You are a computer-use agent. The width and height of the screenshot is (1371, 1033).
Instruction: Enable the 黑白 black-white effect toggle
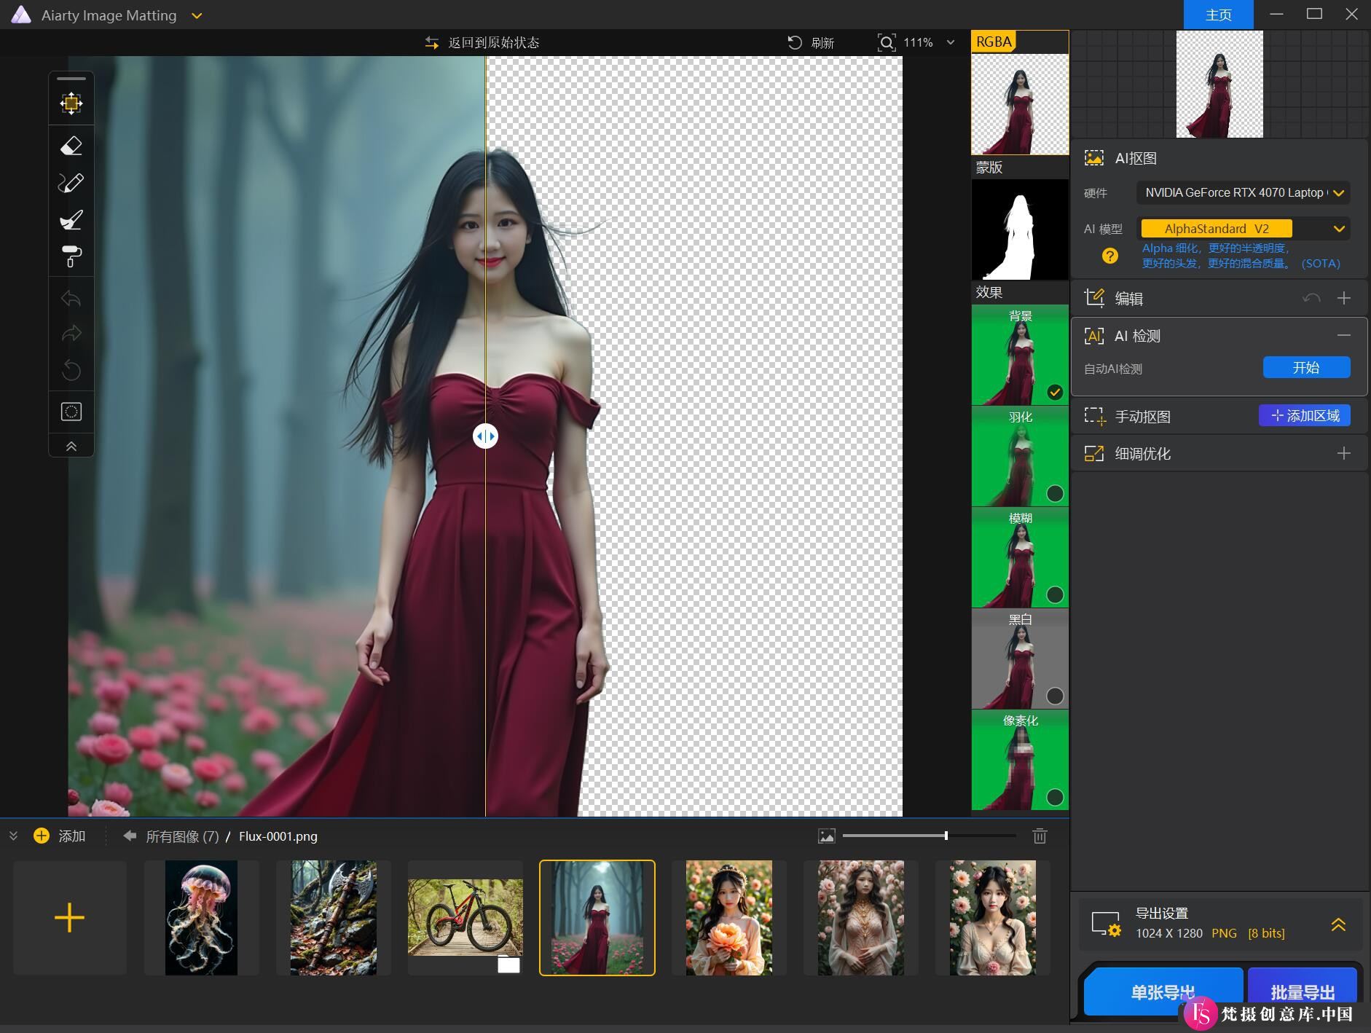point(1055,696)
